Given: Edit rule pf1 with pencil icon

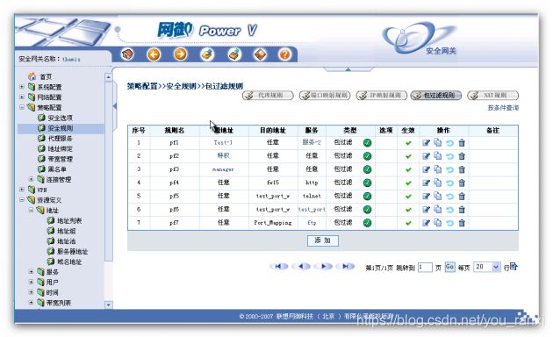Looking at the screenshot, I should 426,143.
